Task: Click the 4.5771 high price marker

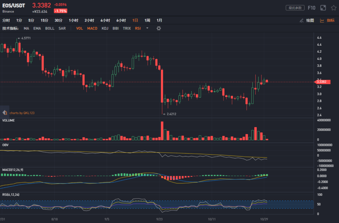Action: pyautogui.click(x=24, y=38)
